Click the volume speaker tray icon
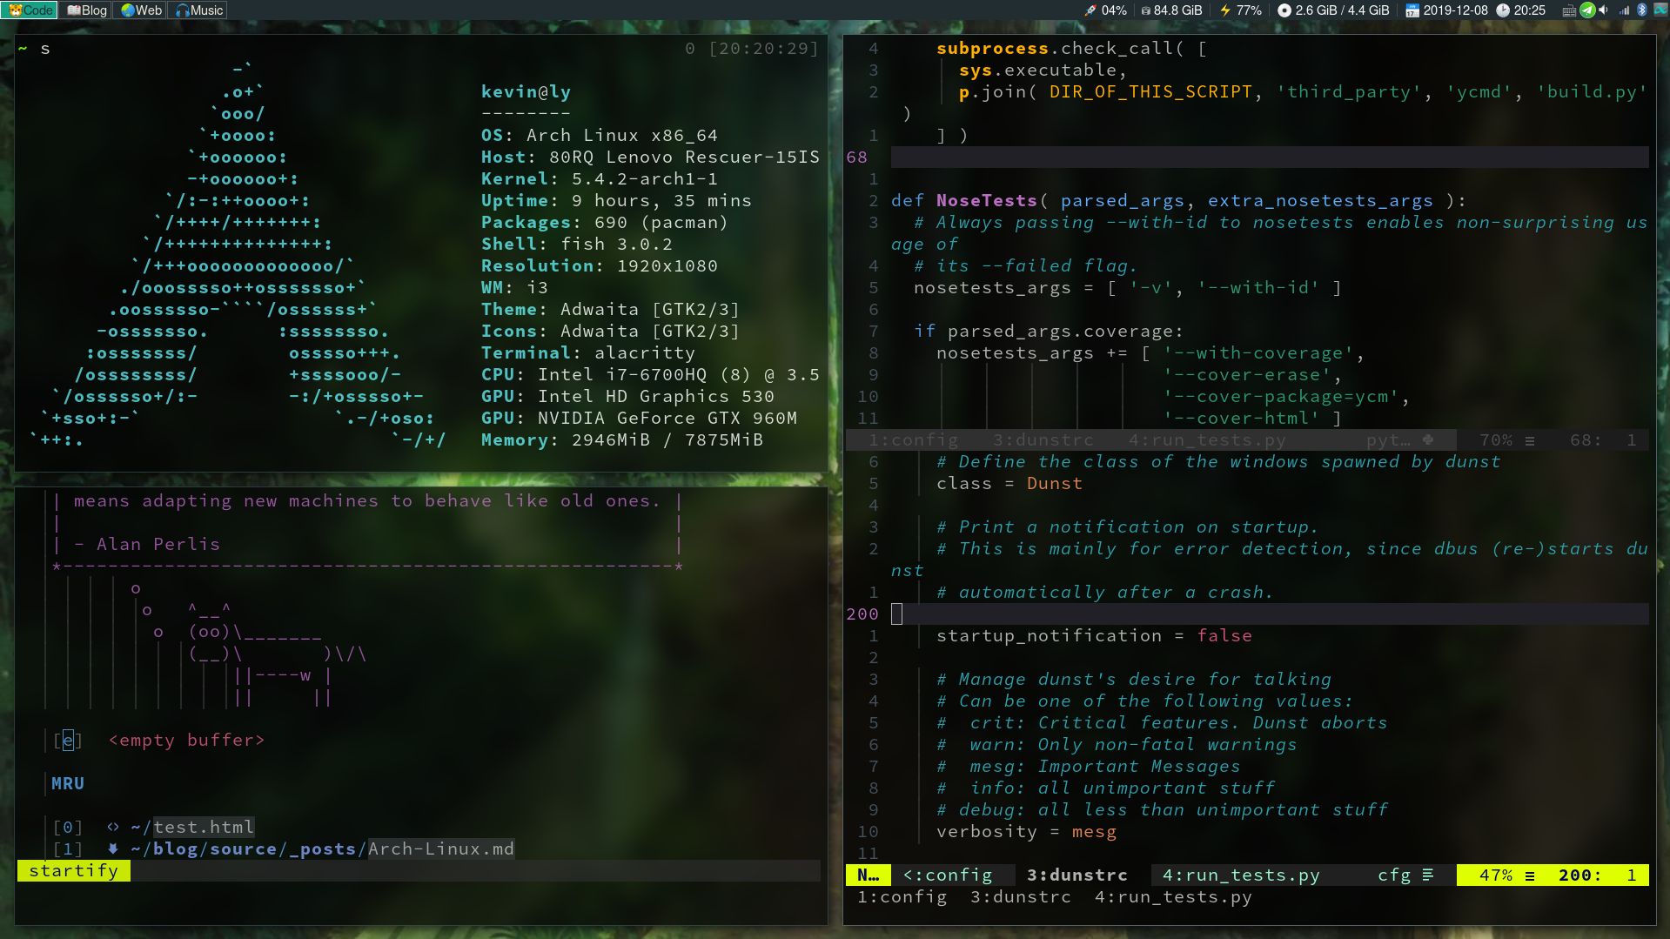Viewport: 1670px width, 939px height. pos(1604,10)
